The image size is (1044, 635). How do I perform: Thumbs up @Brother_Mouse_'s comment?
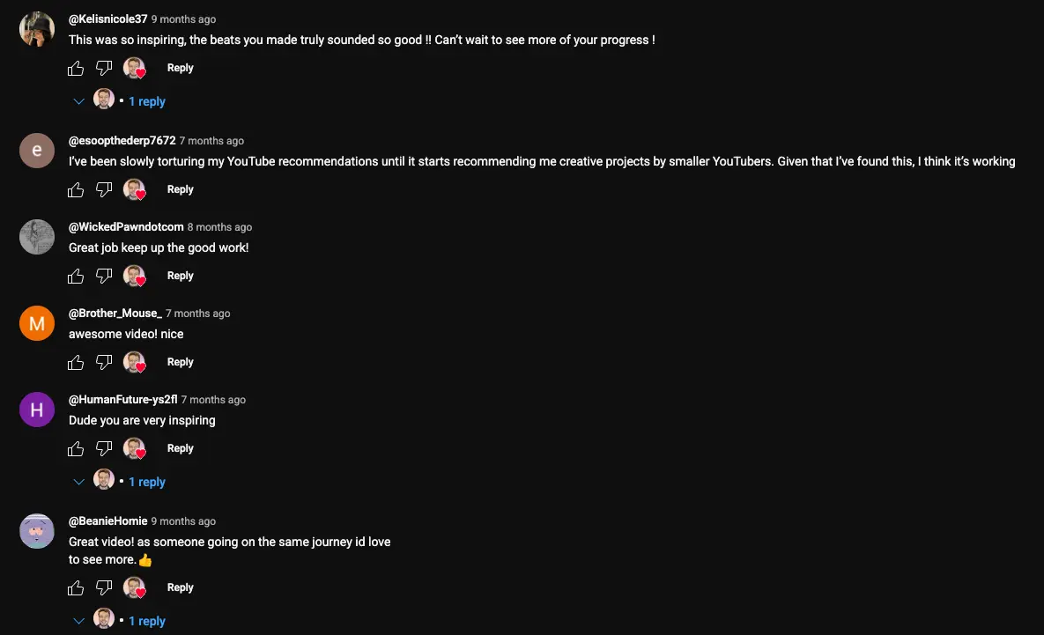[x=76, y=362]
